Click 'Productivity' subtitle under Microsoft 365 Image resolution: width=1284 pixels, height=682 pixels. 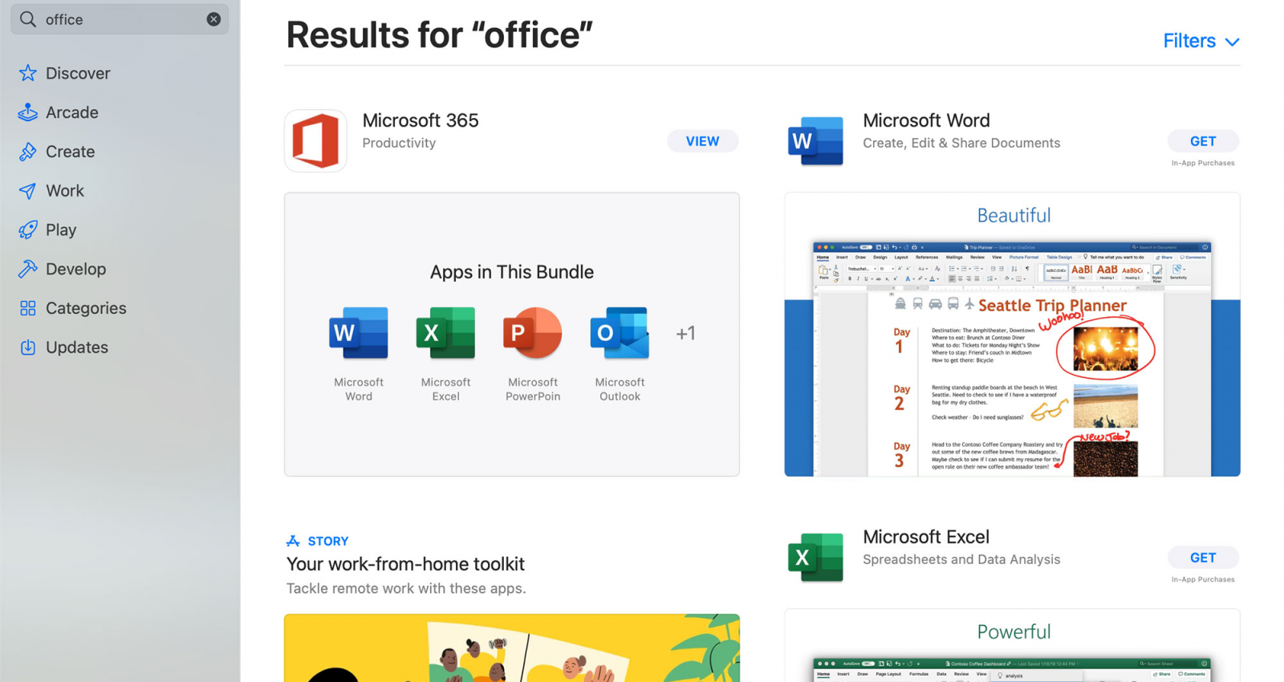pos(399,143)
